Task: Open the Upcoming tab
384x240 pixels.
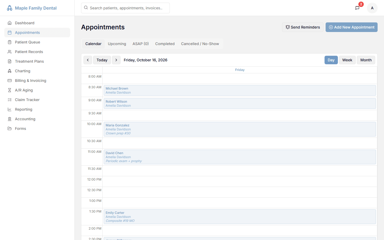Action: pyautogui.click(x=117, y=44)
